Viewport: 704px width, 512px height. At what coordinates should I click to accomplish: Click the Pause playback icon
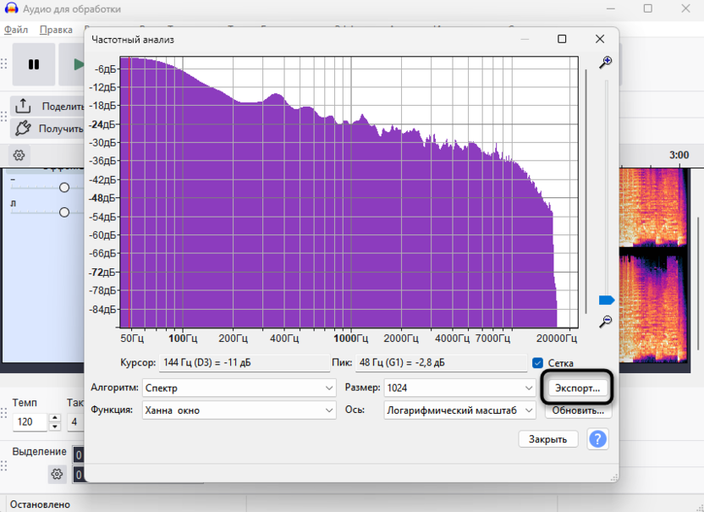click(33, 64)
